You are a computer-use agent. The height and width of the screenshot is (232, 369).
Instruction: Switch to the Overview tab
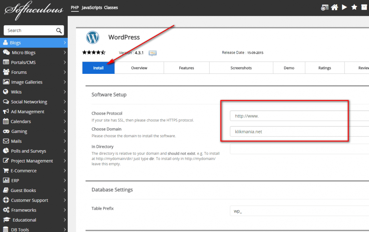click(139, 68)
